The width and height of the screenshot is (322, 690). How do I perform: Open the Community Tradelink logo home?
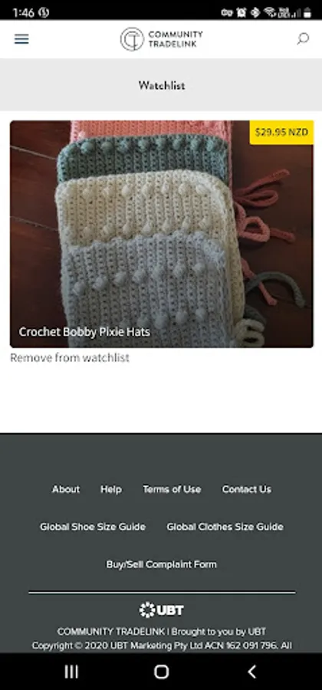pos(162,39)
